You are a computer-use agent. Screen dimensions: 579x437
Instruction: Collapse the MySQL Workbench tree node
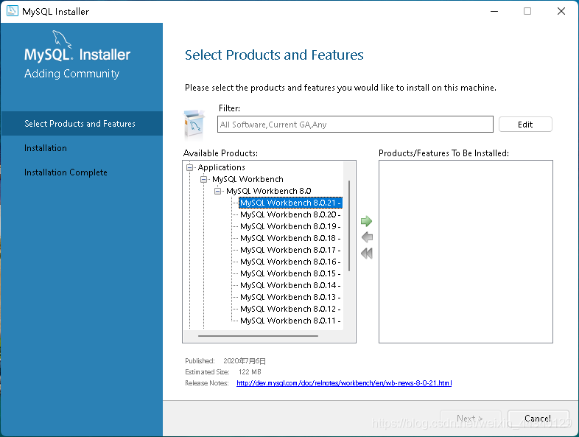point(204,179)
